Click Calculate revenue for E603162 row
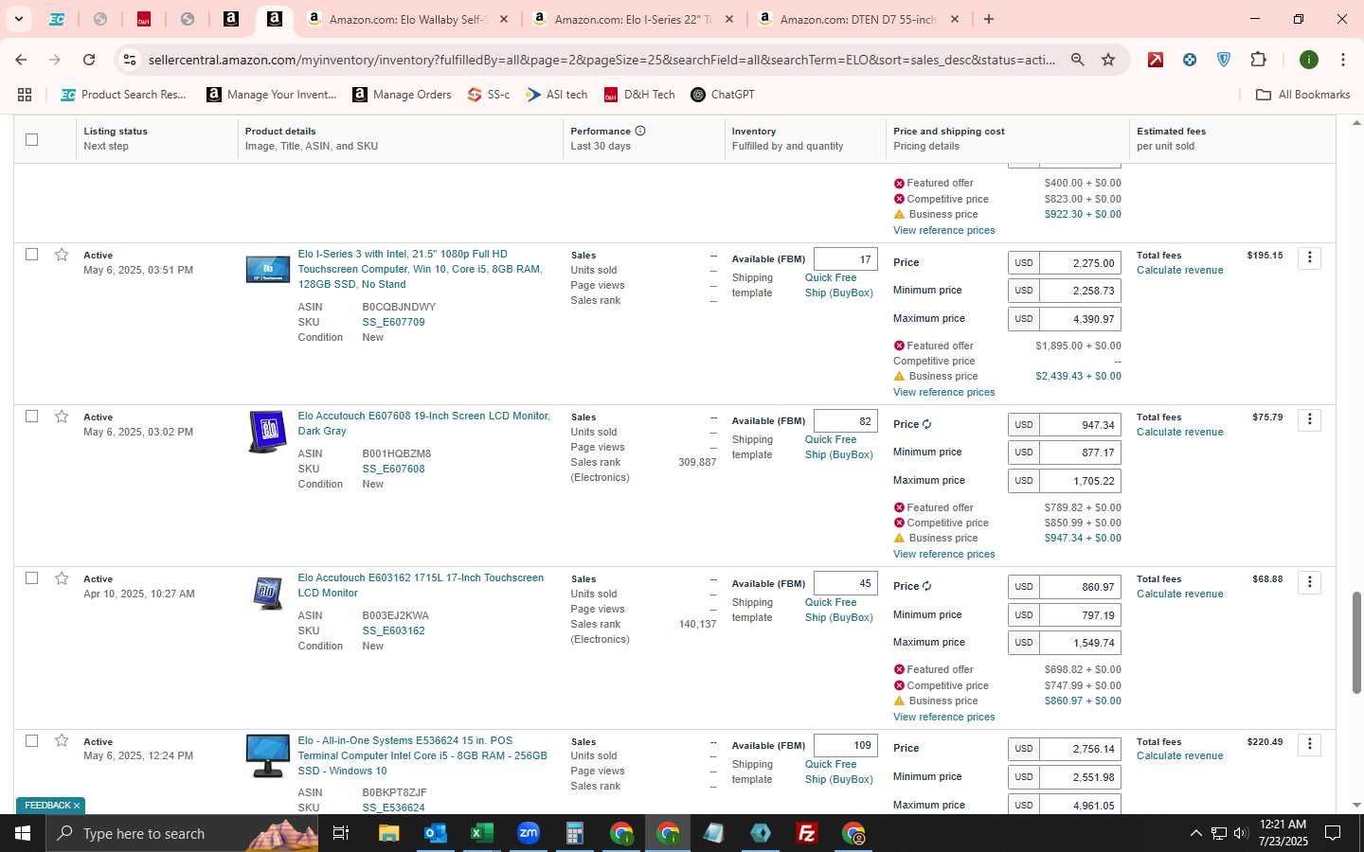This screenshot has height=852, width=1364. tap(1179, 594)
